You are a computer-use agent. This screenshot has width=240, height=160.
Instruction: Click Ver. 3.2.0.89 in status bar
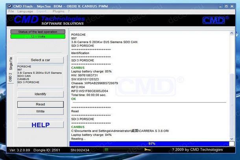pos(20,150)
